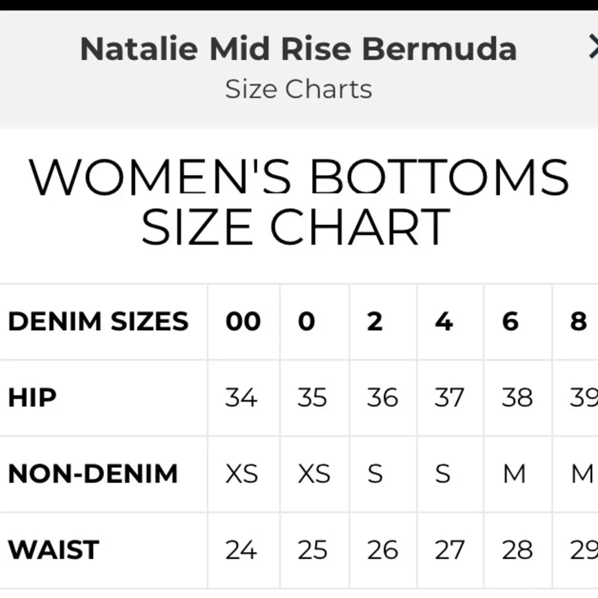The height and width of the screenshot is (598, 598).
Task: Close the size chart dialog
Action: click(x=592, y=48)
